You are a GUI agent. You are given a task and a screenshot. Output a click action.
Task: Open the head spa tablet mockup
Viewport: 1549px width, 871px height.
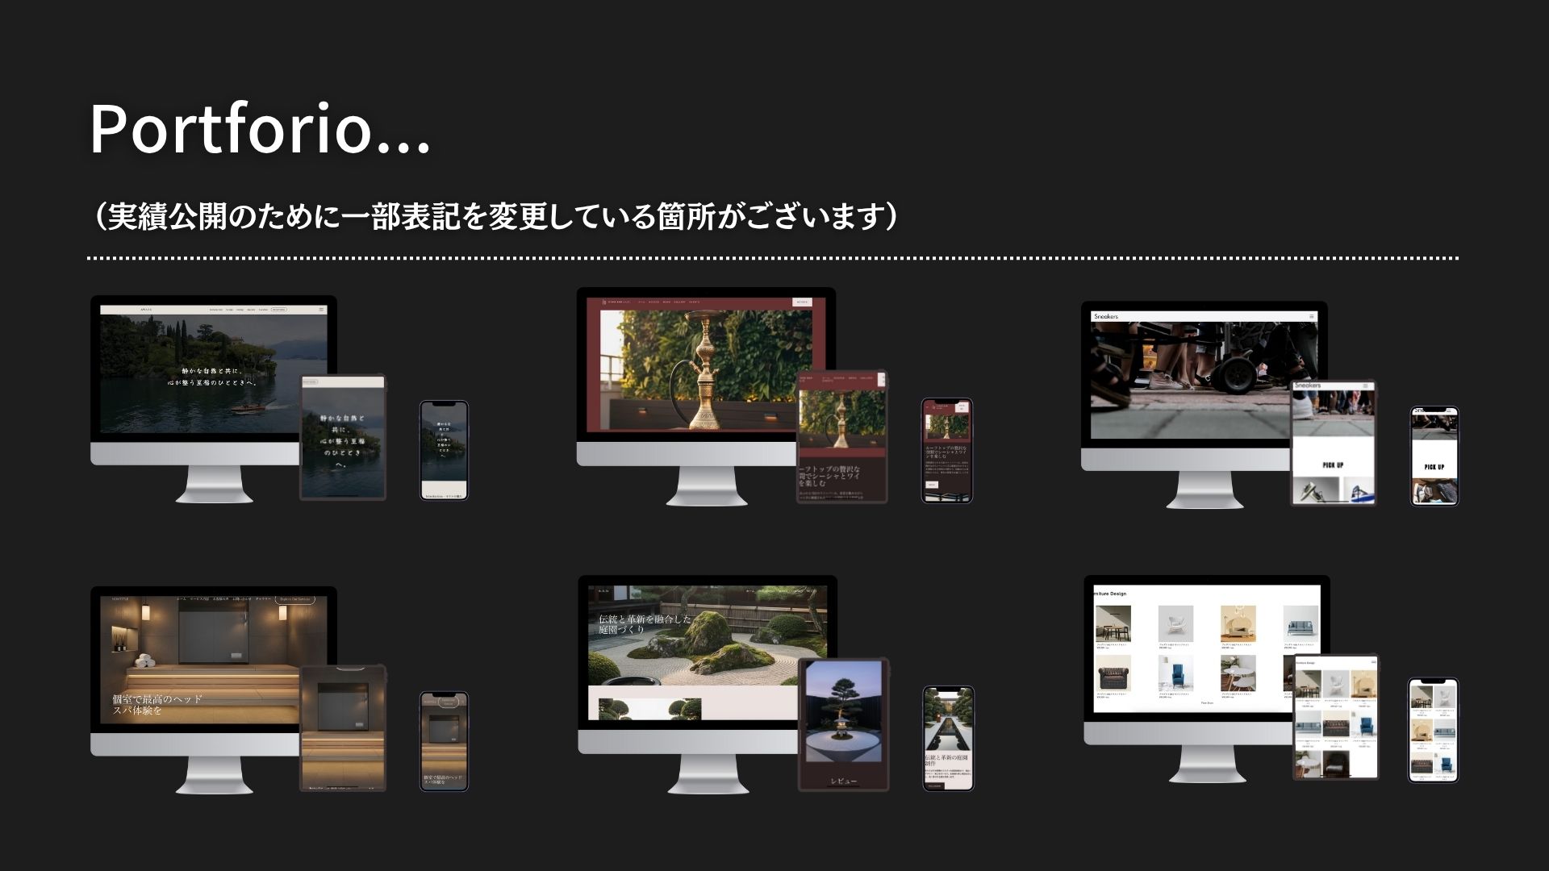point(343,727)
